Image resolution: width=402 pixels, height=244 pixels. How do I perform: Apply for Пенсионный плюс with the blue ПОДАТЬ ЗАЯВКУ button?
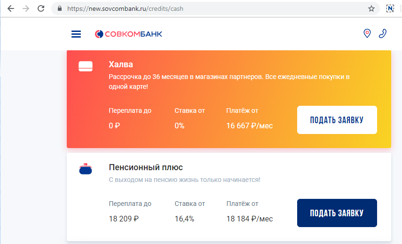click(x=337, y=213)
